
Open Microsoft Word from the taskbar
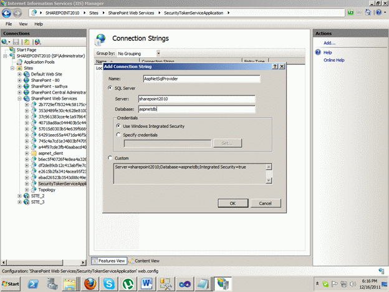146,284
